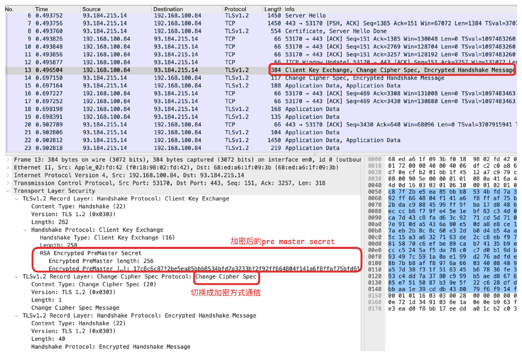Image resolution: width=522 pixels, height=356 pixels.
Task: Sort by the Protocol column header
Action: (235, 9)
